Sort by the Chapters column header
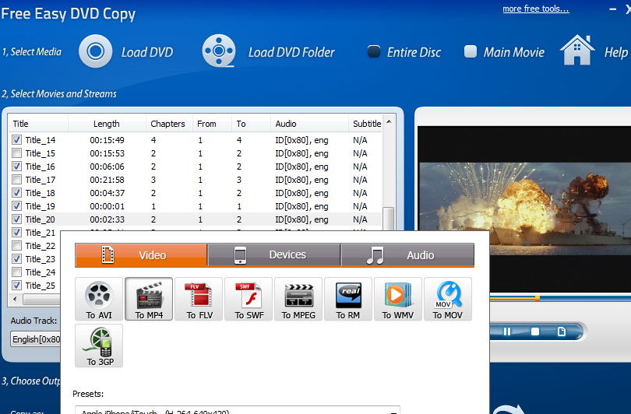The height and width of the screenshot is (414, 631). pyautogui.click(x=169, y=124)
